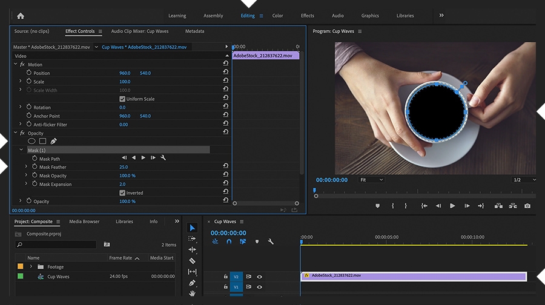
Task: Uncheck the Inverted mask checkbox
Action: 122,193
